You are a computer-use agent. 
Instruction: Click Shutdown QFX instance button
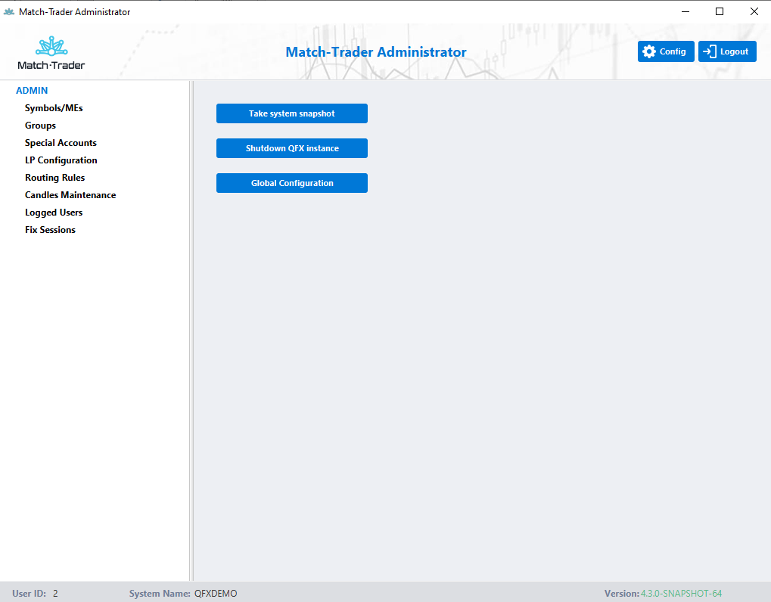pyautogui.click(x=292, y=148)
